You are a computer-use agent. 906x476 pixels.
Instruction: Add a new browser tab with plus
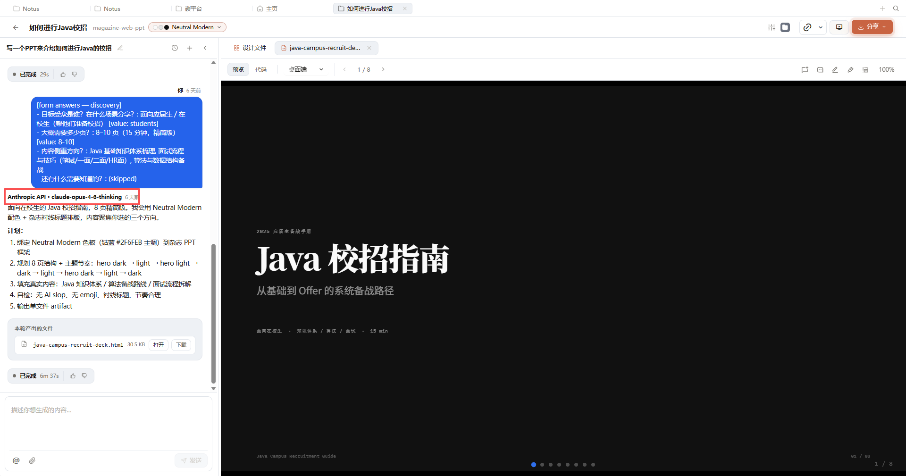882,8
